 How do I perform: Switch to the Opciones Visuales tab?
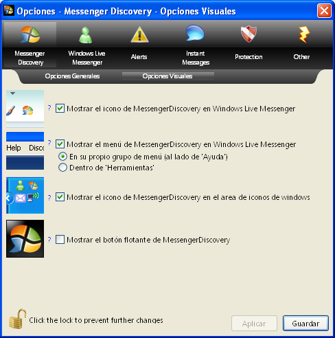click(167, 76)
